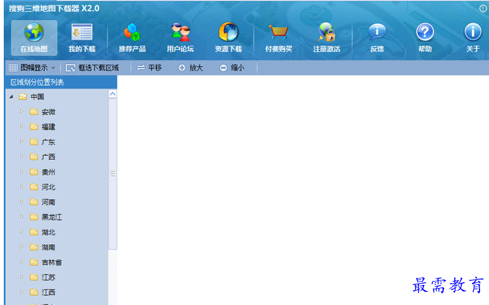Viewport: 489px width, 305px height.
Task: Expand the 江苏 tree node
Action: [21, 277]
